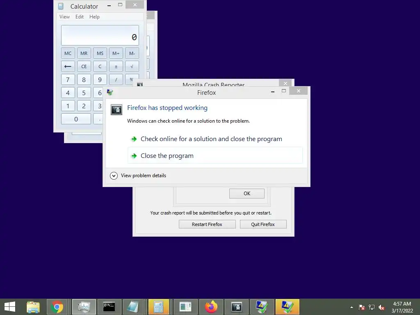Click the 1 key in Calculator
The image size is (420, 315).
[x=68, y=106]
